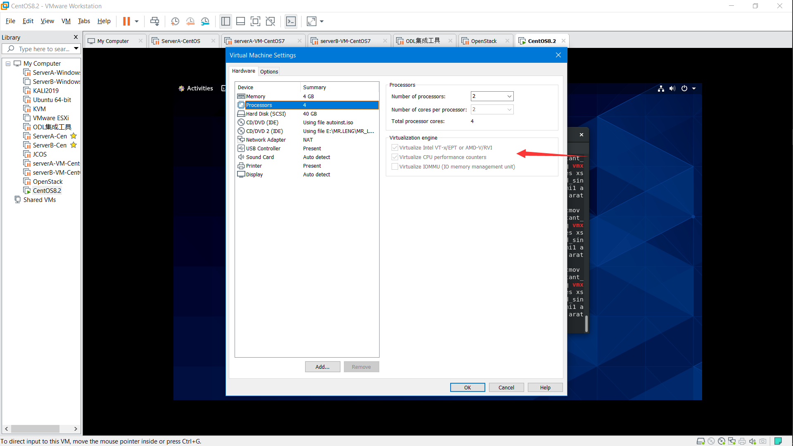Click the Add hardware button

point(322,366)
